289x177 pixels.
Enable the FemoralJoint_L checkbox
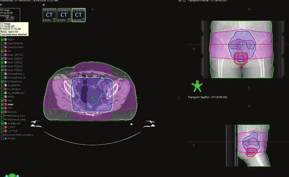click(x=2, y=74)
